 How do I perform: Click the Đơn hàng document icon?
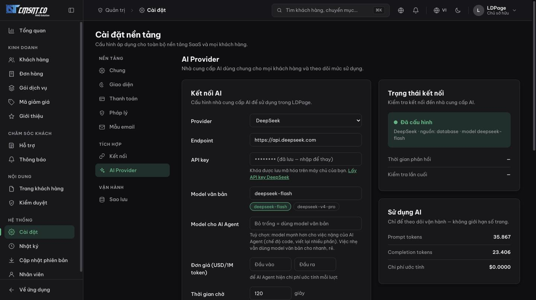pos(12,74)
